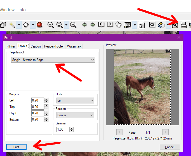Open the dropdown next to the magic wand

[x=19, y=25]
